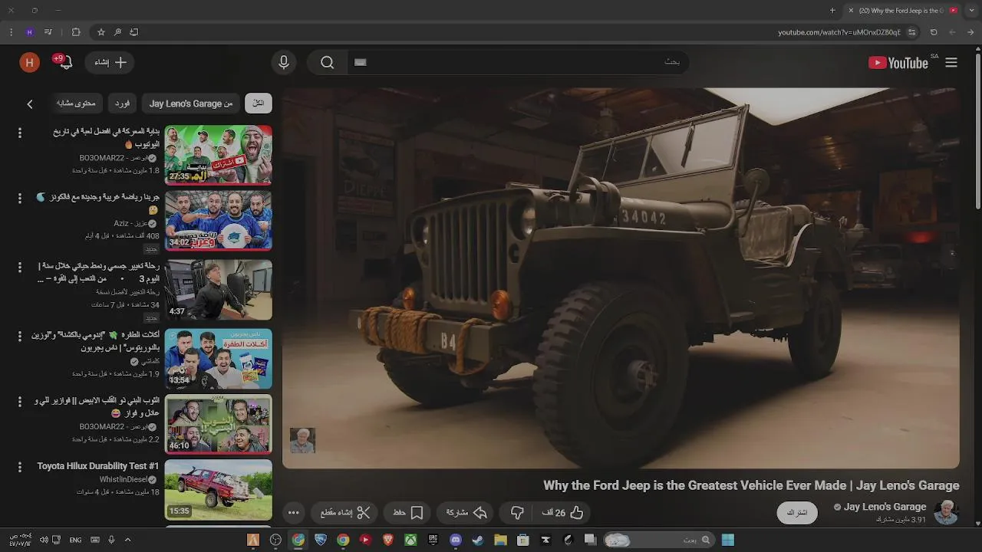Reload the page in the browser
The height and width of the screenshot is (552, 982).
coord(934,32)
